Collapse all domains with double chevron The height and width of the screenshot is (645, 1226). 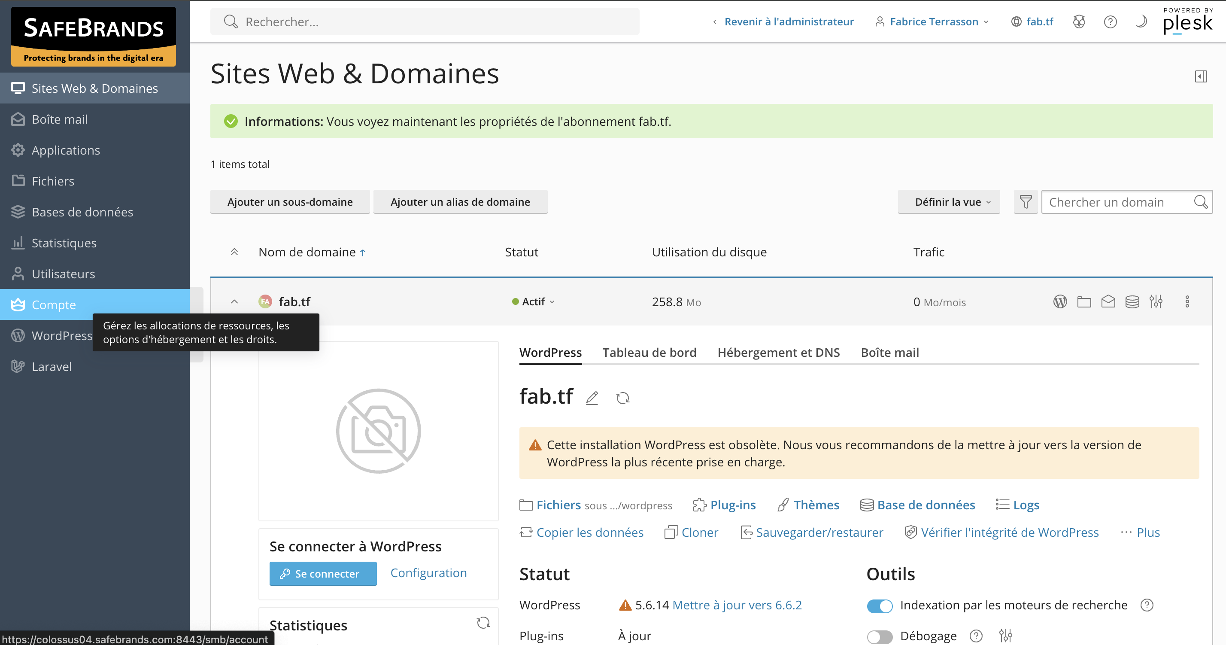(x=234, y=252)
